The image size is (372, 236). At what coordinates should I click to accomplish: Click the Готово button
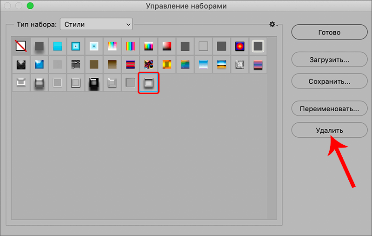point(329,32)
